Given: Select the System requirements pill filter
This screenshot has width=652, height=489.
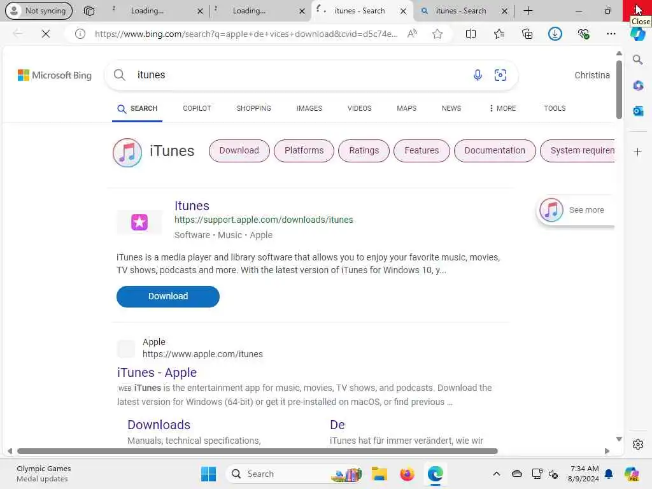Looking at the screenshot, I should [x=578, y=150].
